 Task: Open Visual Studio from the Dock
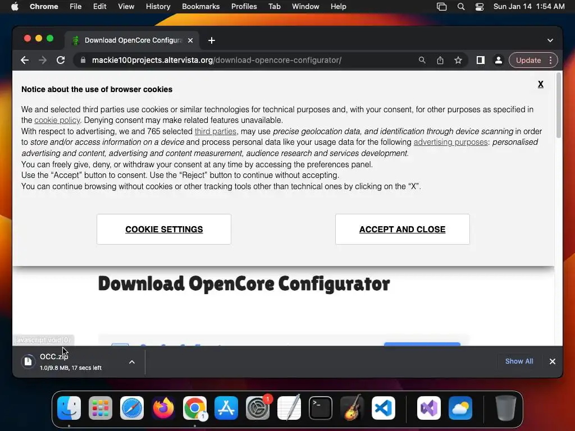coord(429,408)
